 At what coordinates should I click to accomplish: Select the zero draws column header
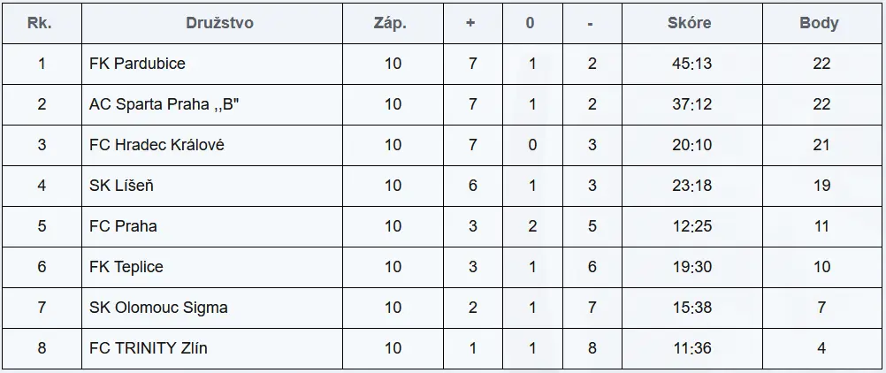[x=530, y=23]
